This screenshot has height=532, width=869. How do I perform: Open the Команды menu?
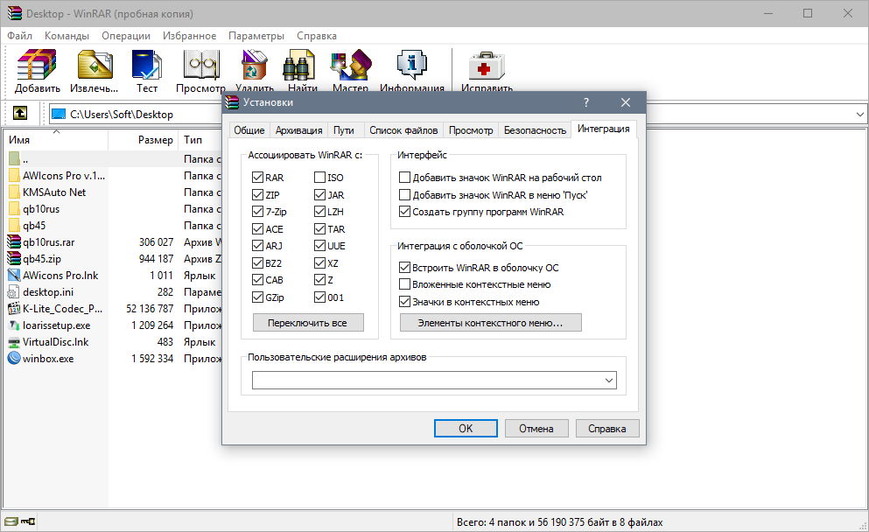click(x=67, y=36)
